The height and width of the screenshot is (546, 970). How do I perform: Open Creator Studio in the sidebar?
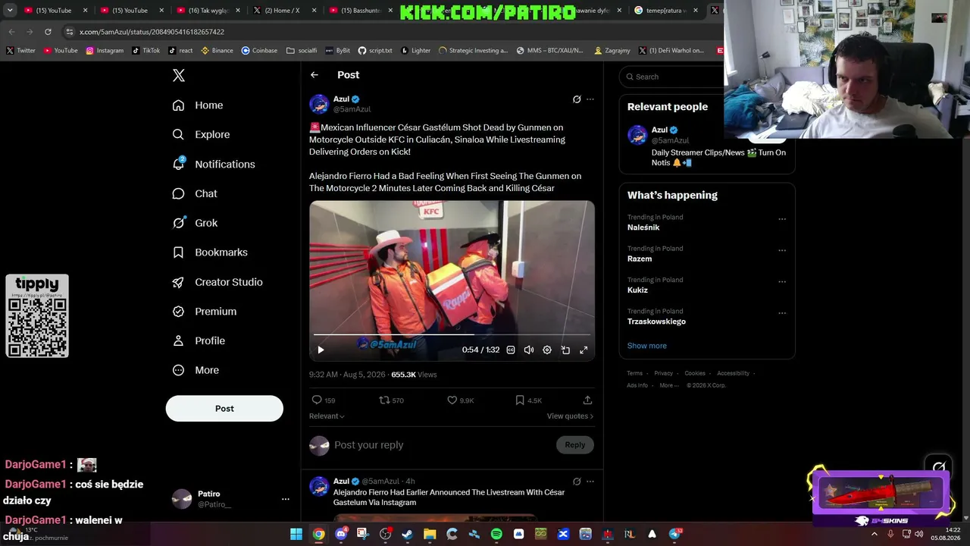pos(217,282)
